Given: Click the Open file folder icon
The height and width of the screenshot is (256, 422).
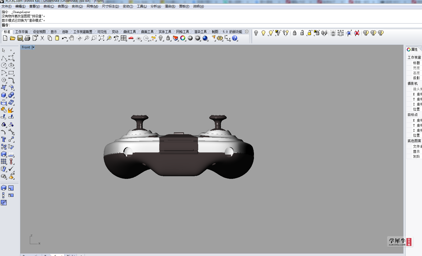Looking at the screenshot, I should (x=12, y=38).
